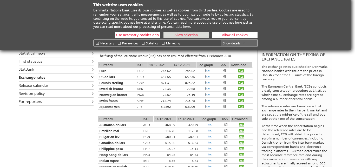The width and height of the screenshot is (355, 167).
Task: Click the Allow selection button
Action: pos(186,35)
